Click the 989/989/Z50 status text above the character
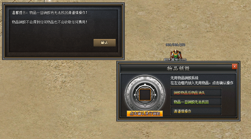The width and height of the screenshot is (251, 139). pyautogui.click(x=175, y=45)
